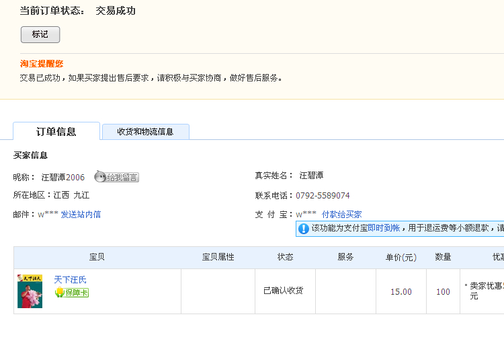Click the 数量 column header
Viewport: 504px width, 364px height.
tap(443, 258)
